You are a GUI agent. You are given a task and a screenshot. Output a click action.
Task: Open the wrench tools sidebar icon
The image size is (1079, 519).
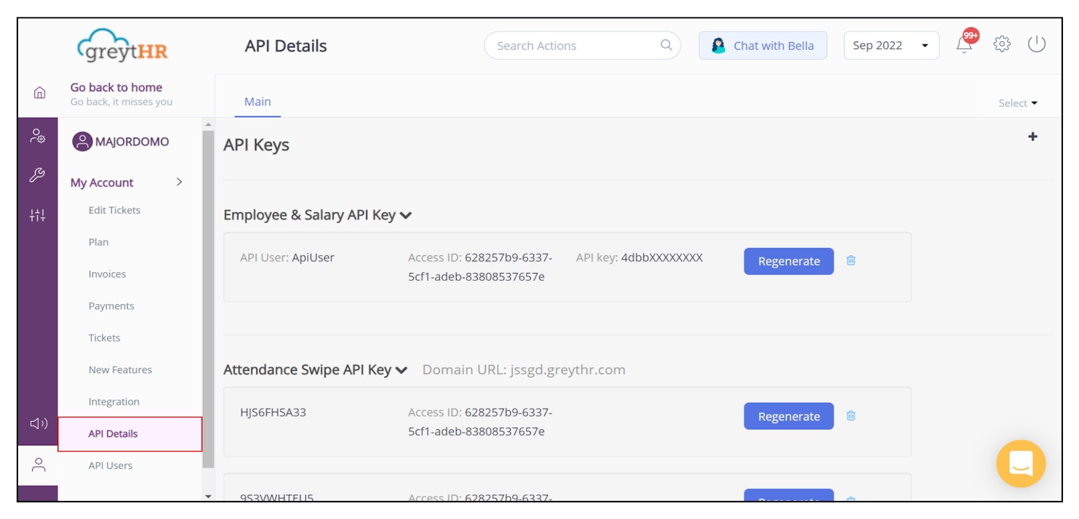(x=37, y=175)
